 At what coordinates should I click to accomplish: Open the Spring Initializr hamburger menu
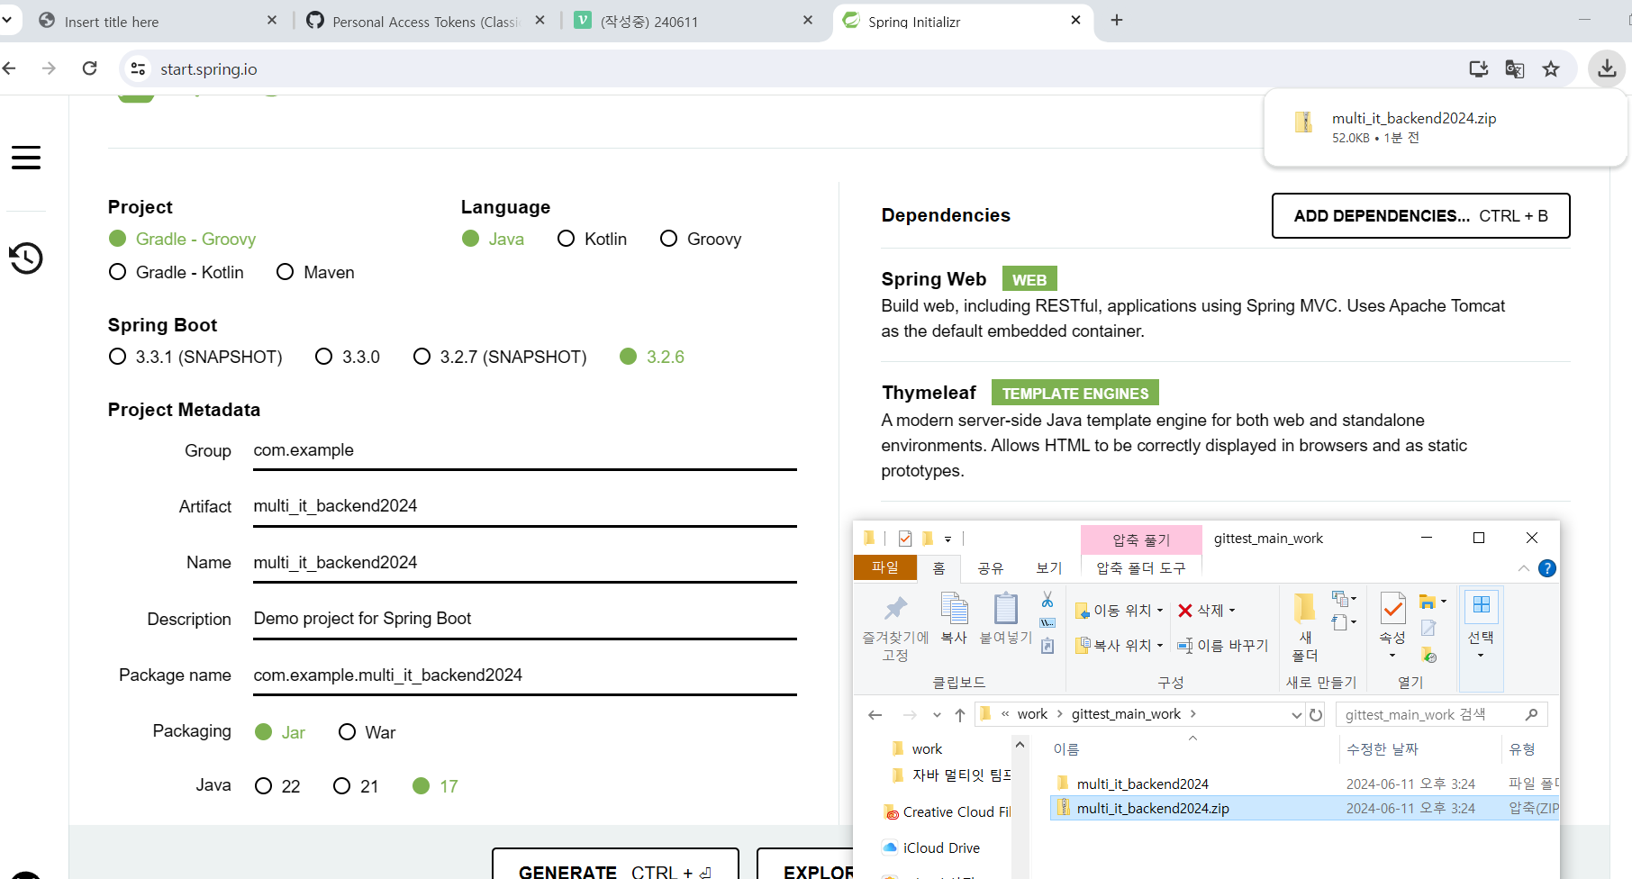26,158
